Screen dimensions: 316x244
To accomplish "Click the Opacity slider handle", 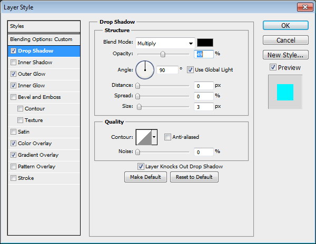I will [x=163, y=54].
